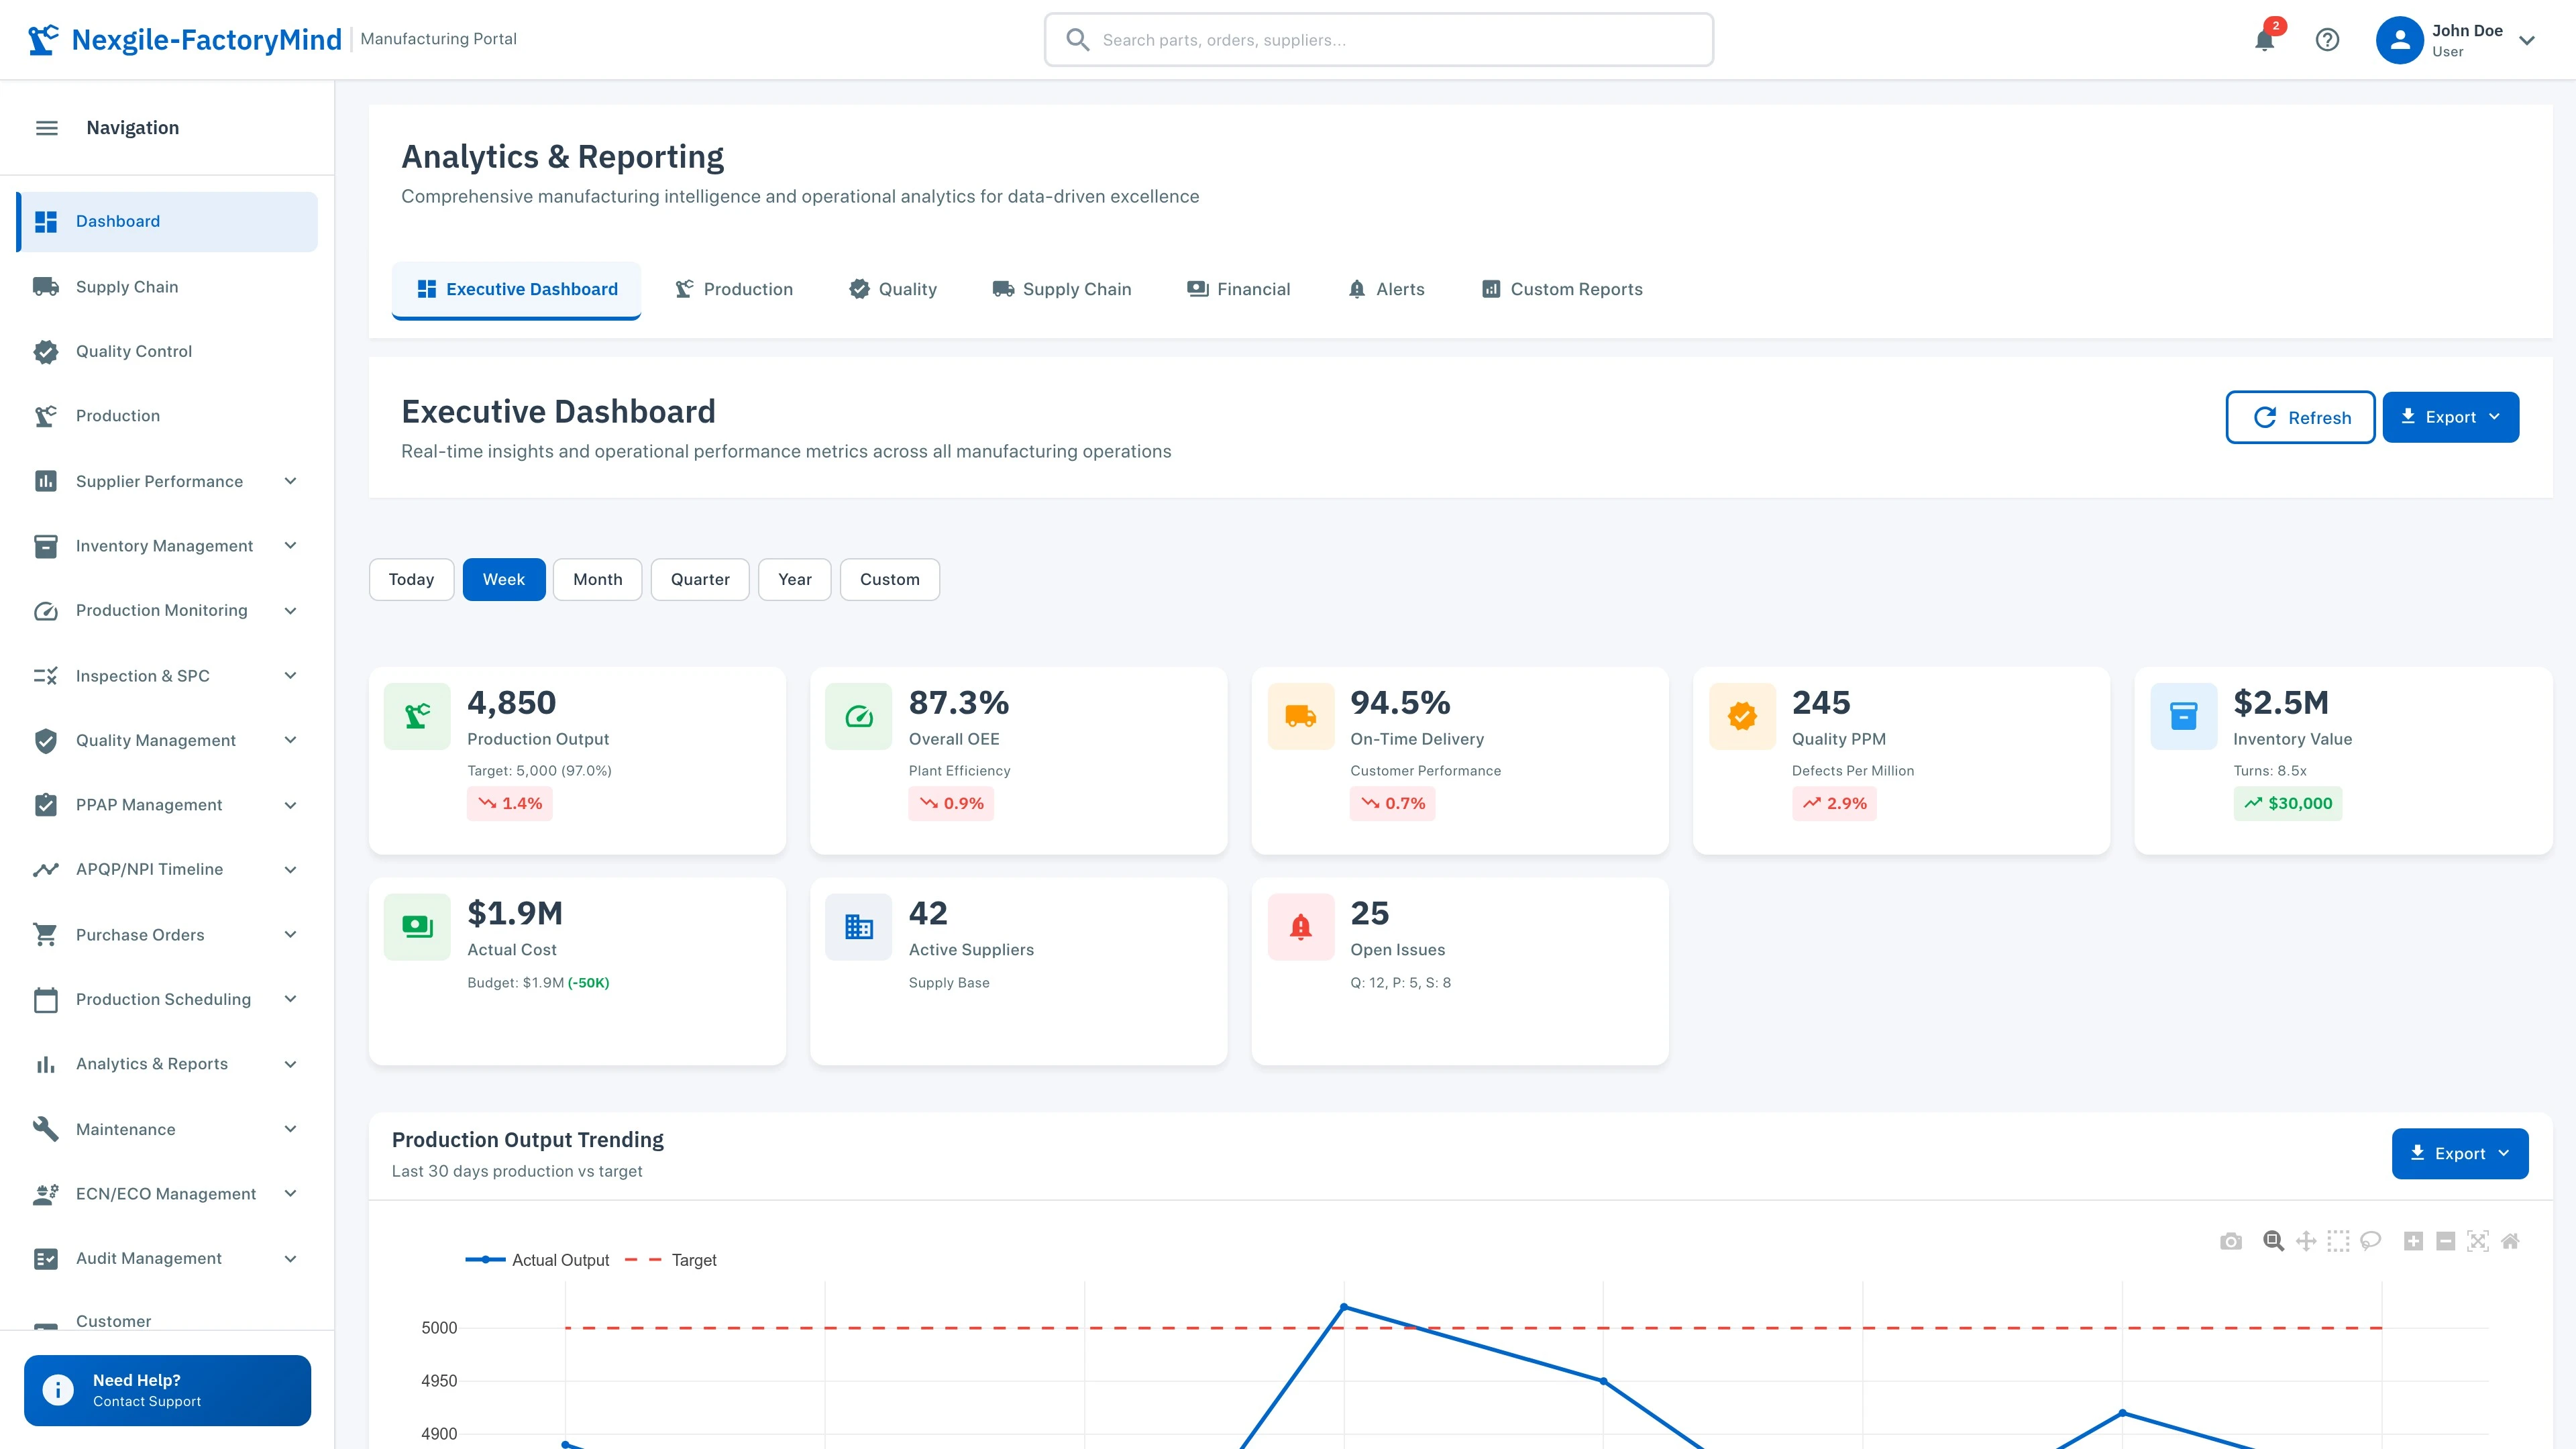Toggle the navigation sidebar with the hamburger icon

(46, 128)
